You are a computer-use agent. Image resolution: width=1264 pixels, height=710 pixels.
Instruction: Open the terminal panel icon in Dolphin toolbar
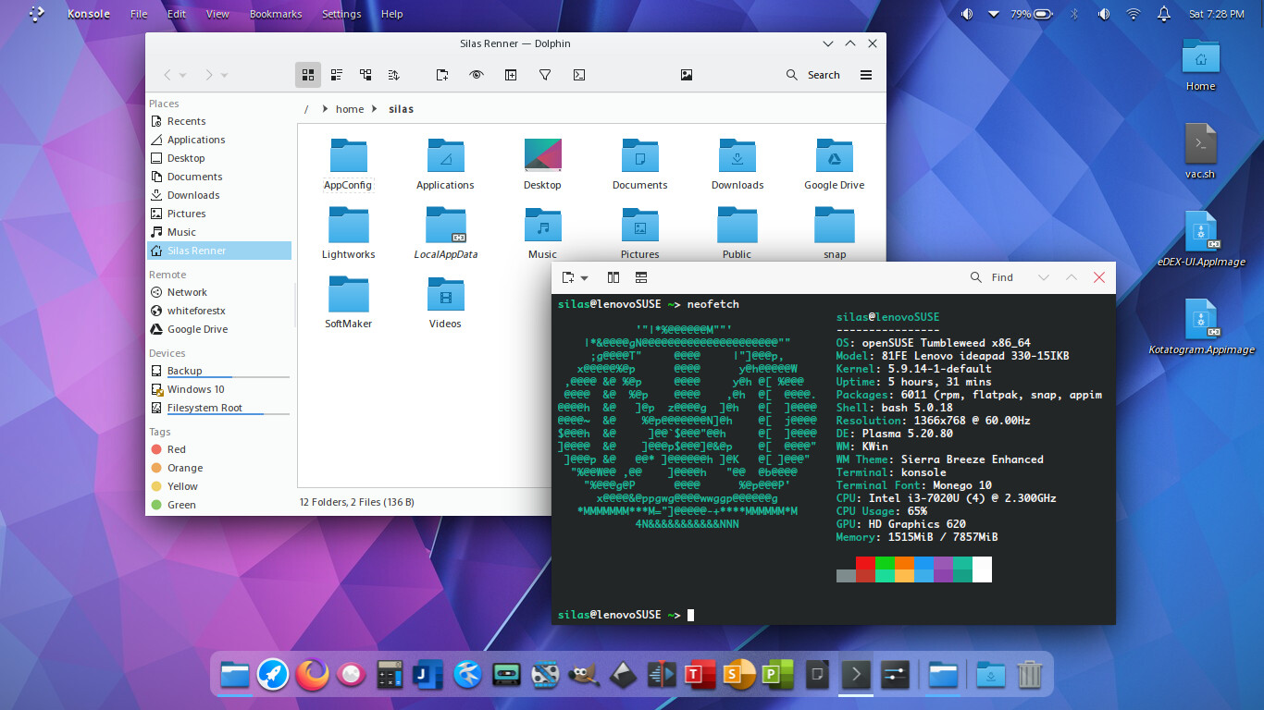pyautogui.click(x=579, y=75)
